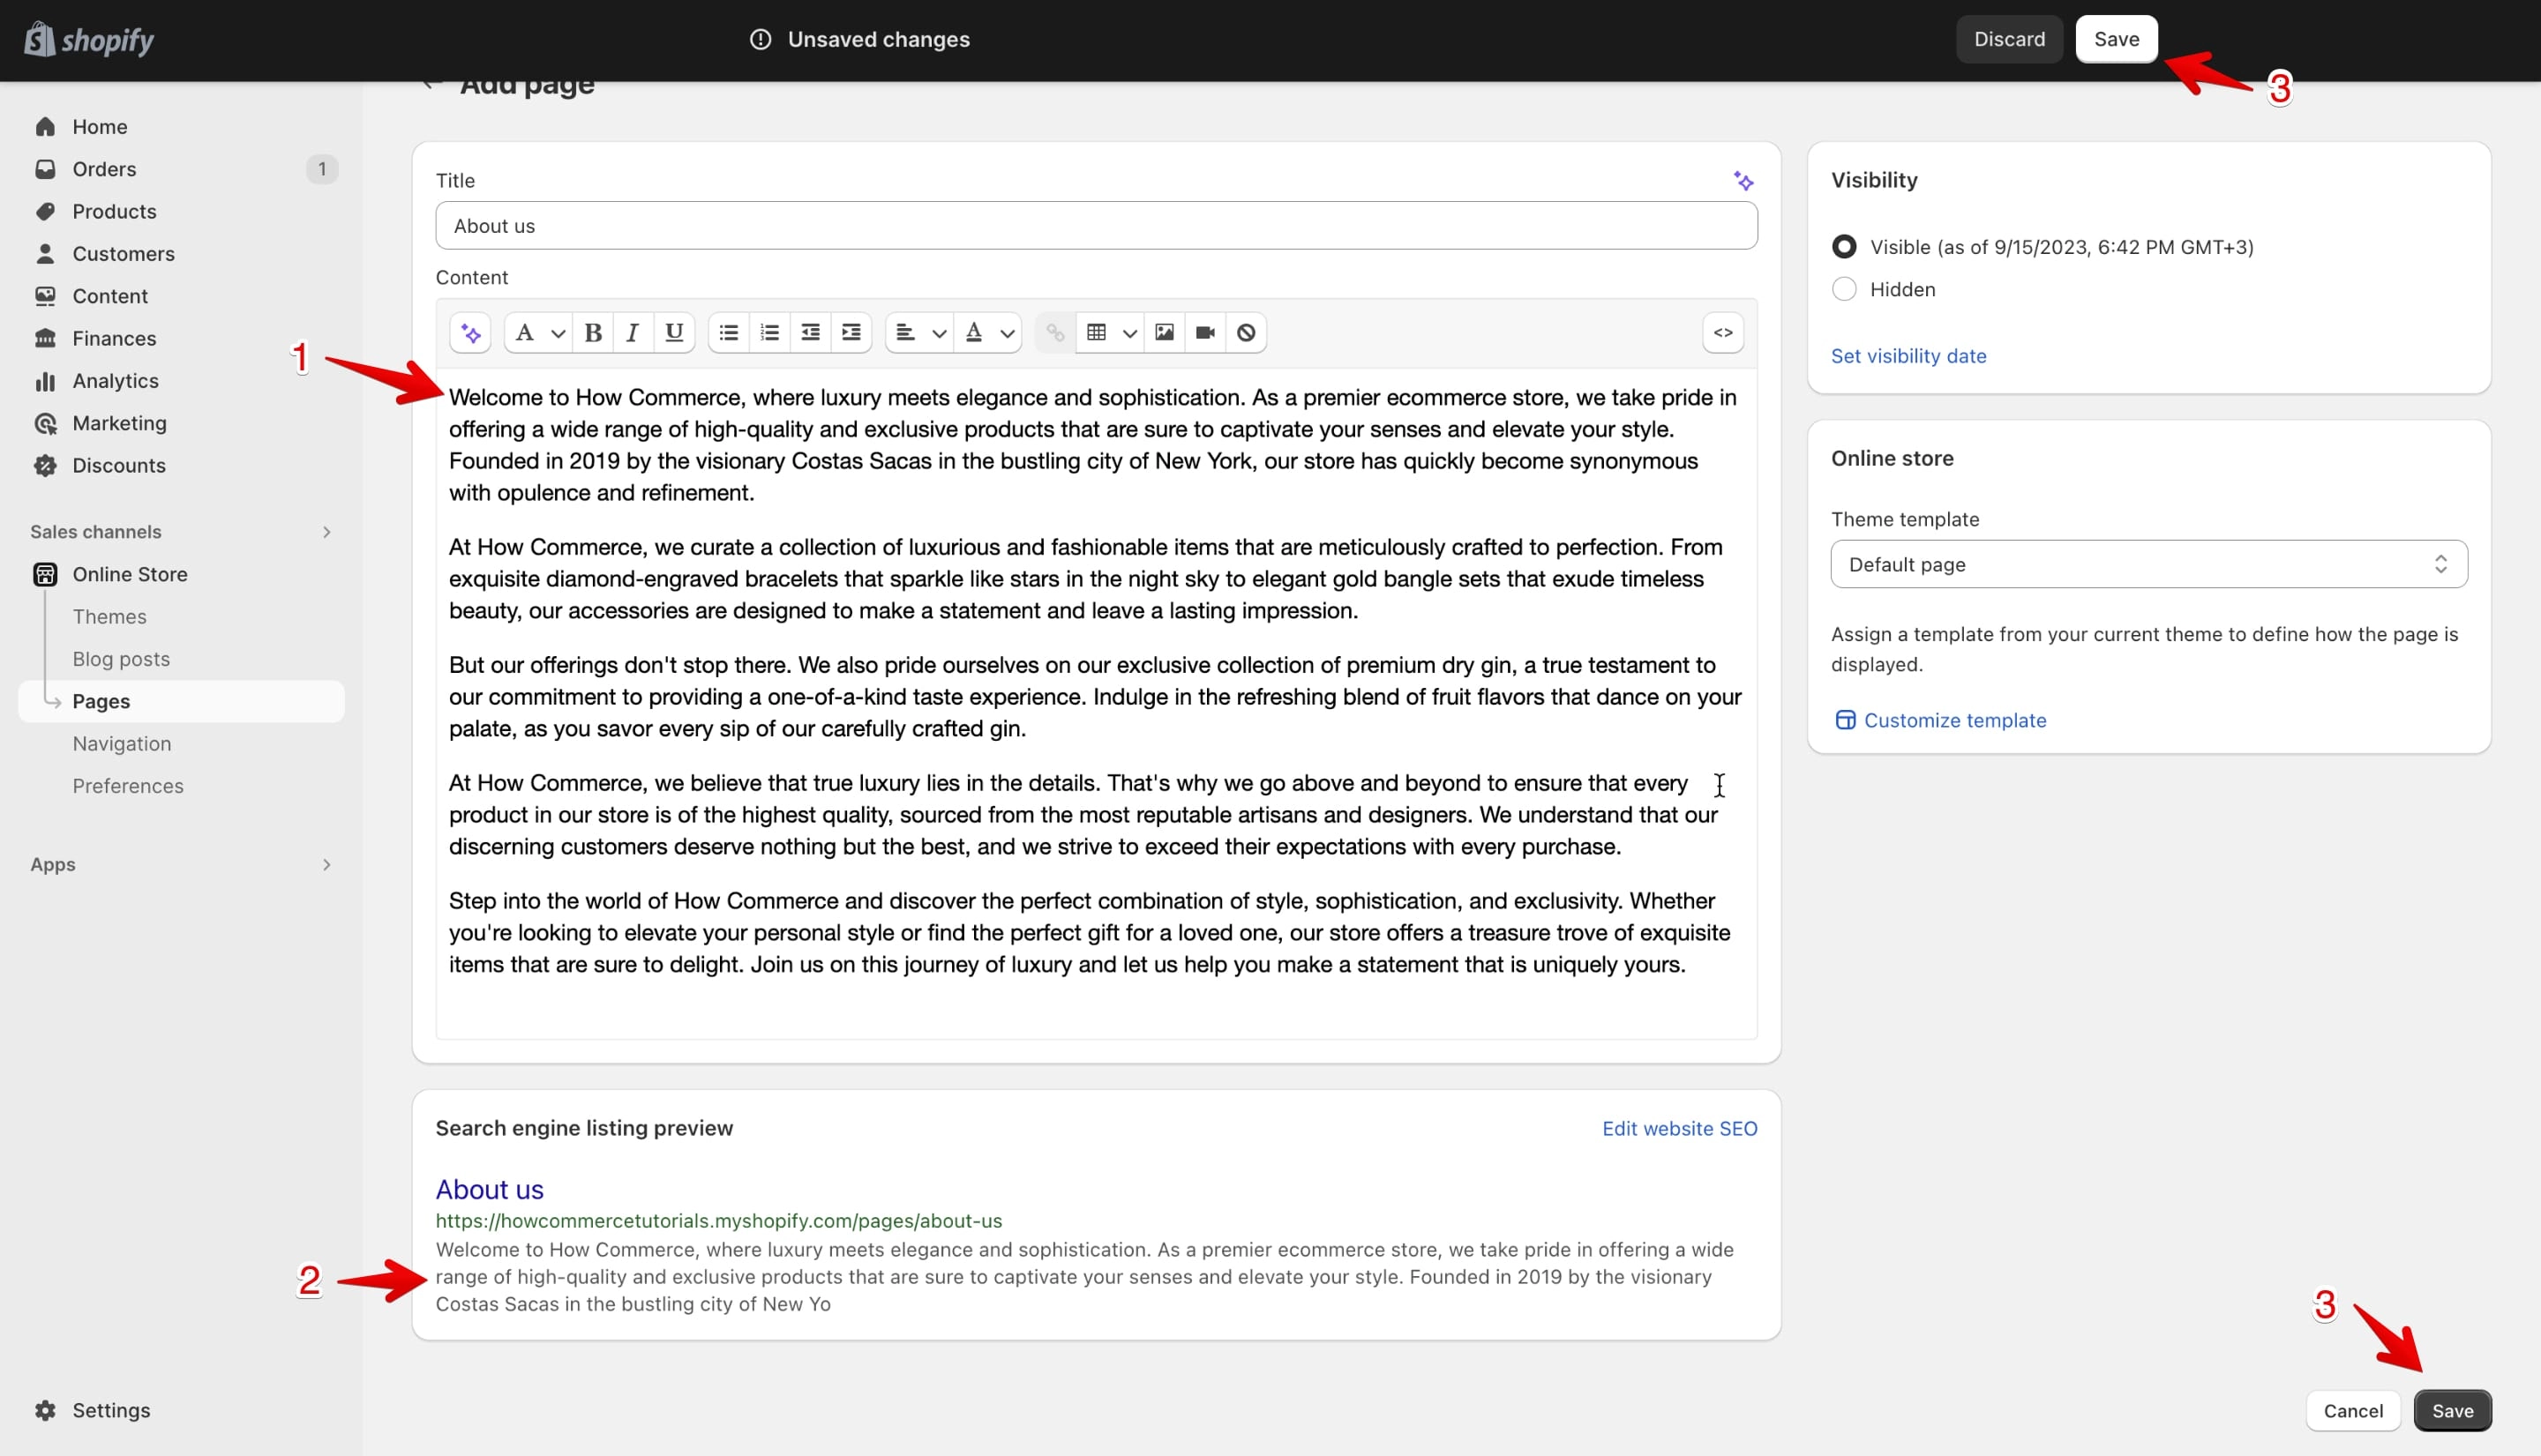Select the Hidden radio option
The height and width of the screenshot is (1456, 2541).
coord(1844,289)
